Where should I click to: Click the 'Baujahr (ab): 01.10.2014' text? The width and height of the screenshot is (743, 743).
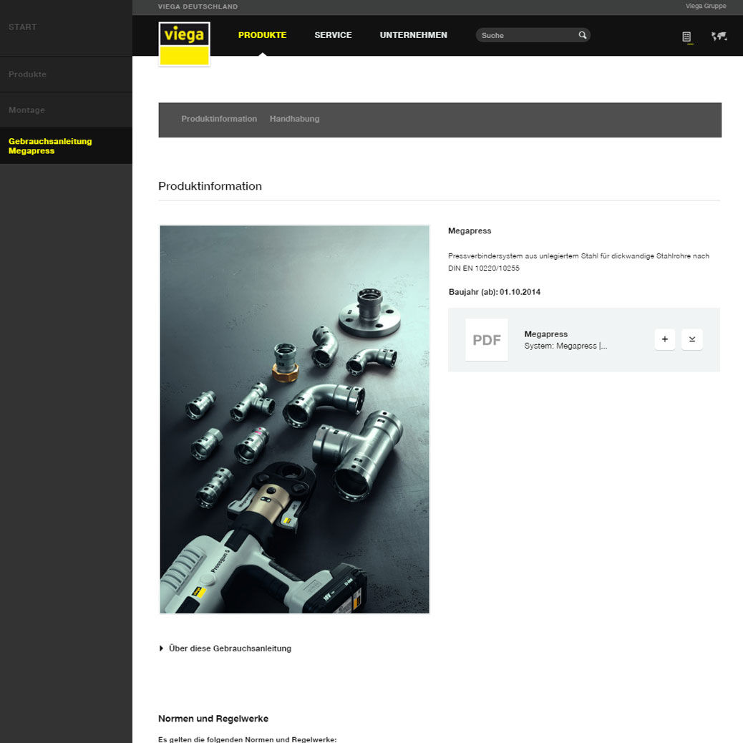coord(494,292)
